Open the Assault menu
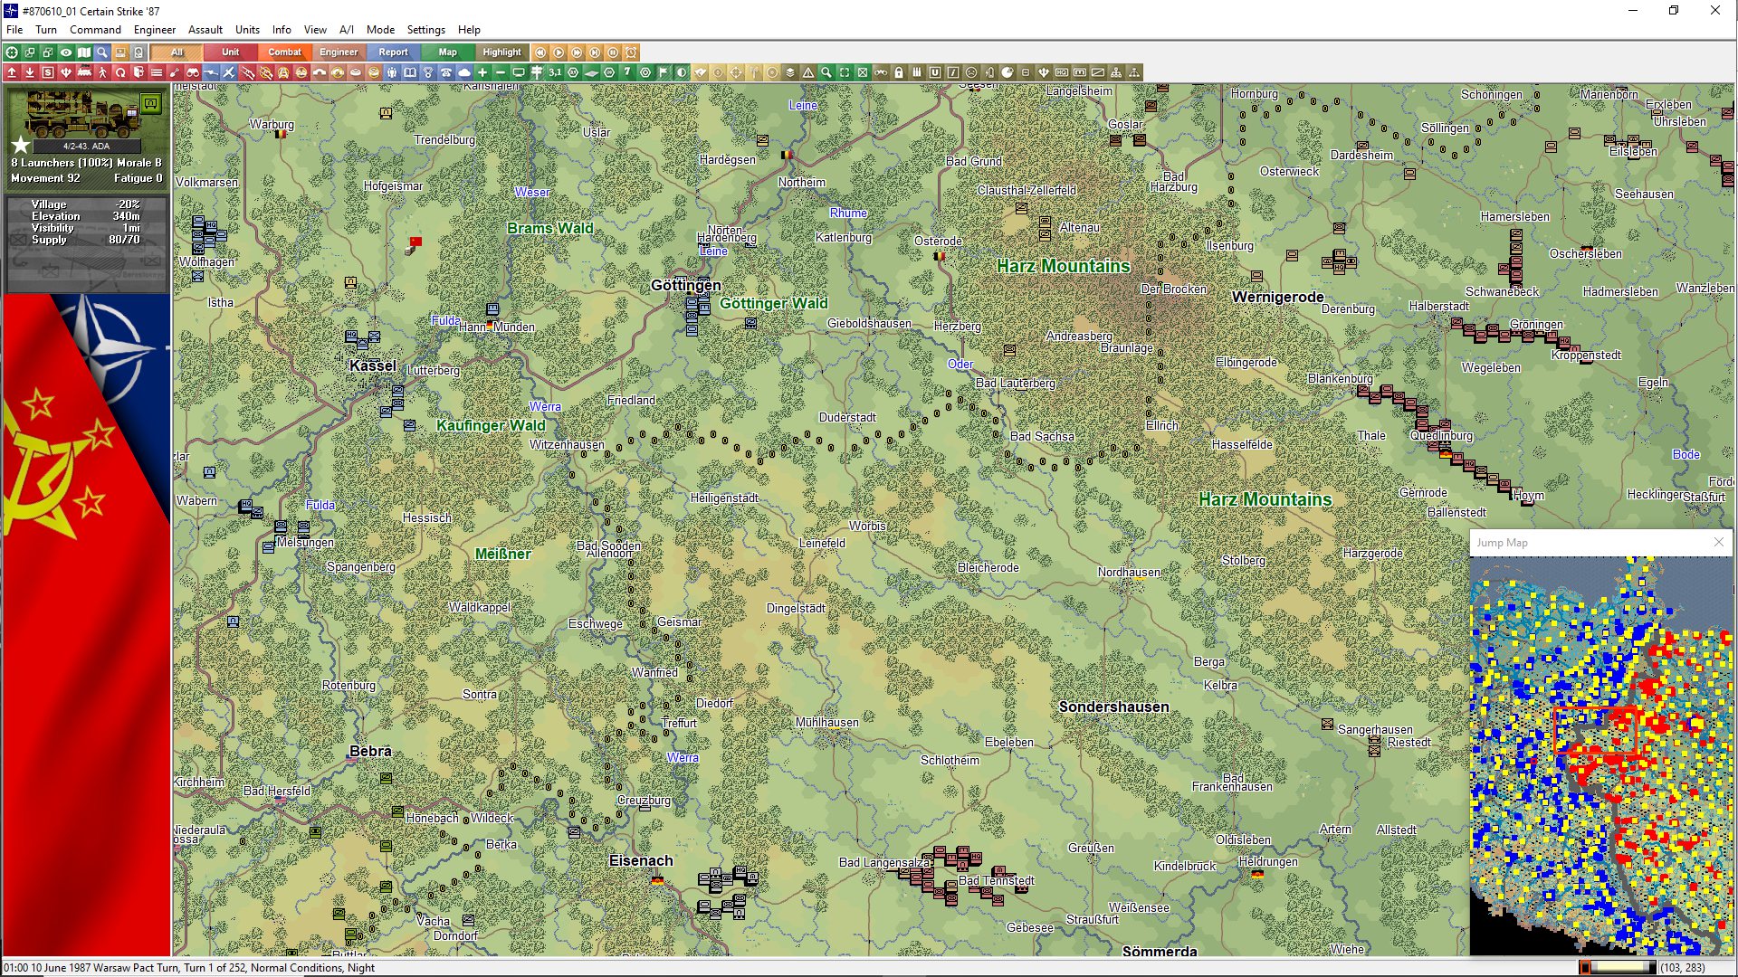Screen dimensions: 1738x977 205,30
